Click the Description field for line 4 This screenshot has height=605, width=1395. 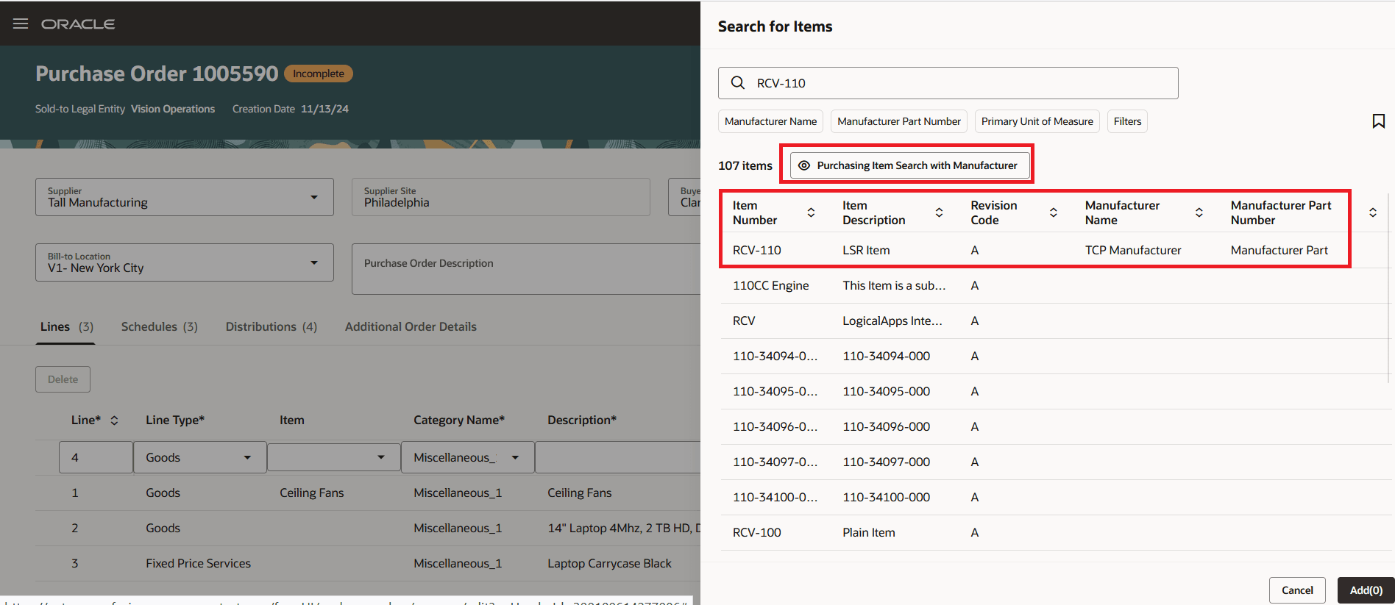pyautogui.click(x=617, y=457)
